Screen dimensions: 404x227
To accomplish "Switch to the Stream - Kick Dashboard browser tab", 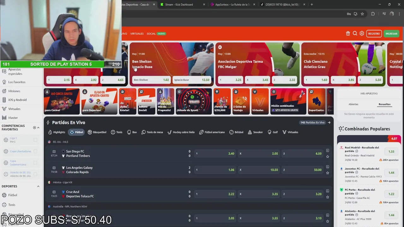I will 182,4.
